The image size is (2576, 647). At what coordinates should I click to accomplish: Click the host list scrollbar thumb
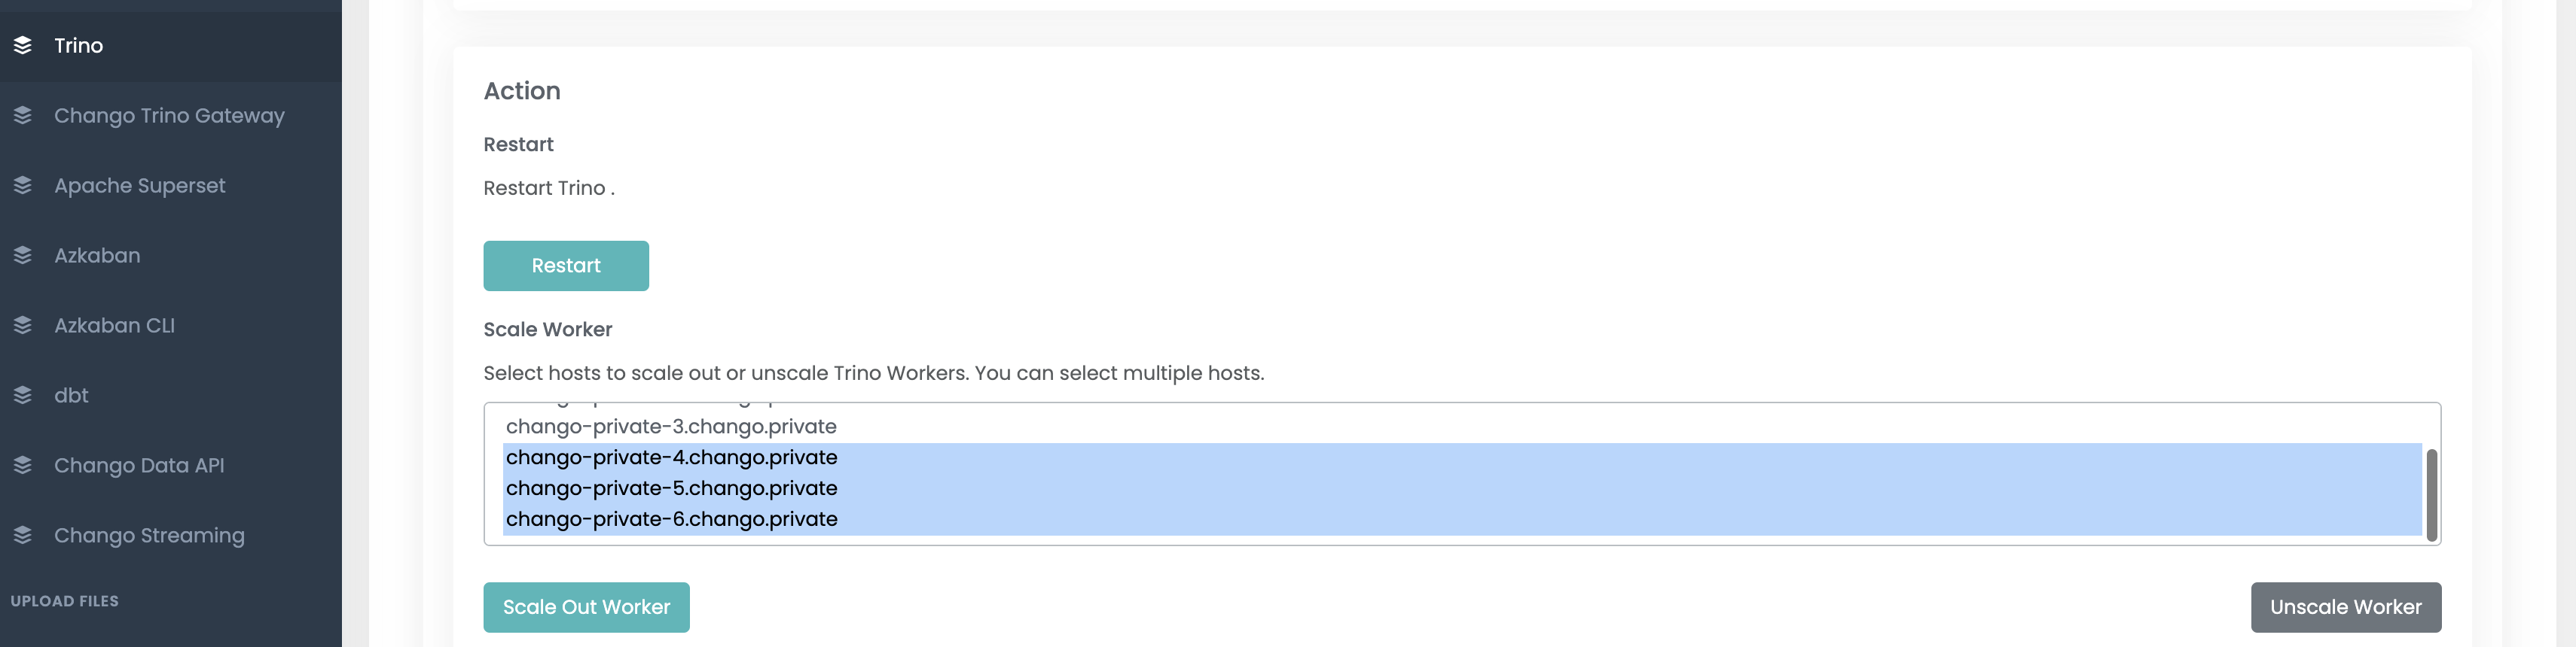coord(2431,494)
